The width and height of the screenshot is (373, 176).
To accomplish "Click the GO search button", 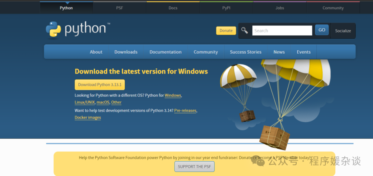I will (x=322, y=30).
